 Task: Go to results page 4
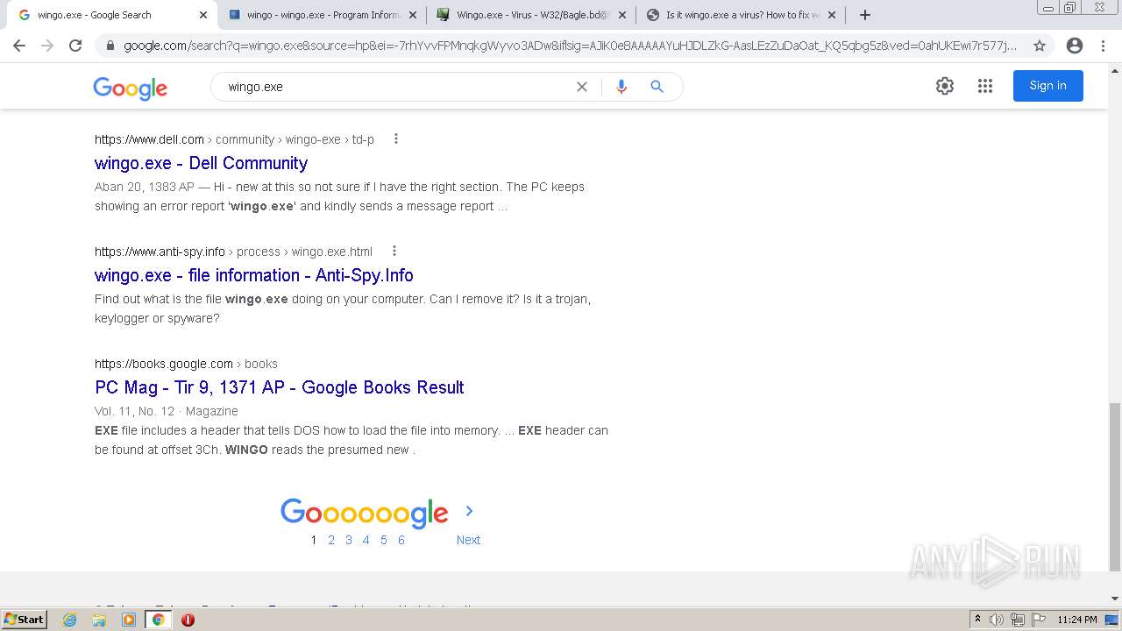[x=366, y=540]
